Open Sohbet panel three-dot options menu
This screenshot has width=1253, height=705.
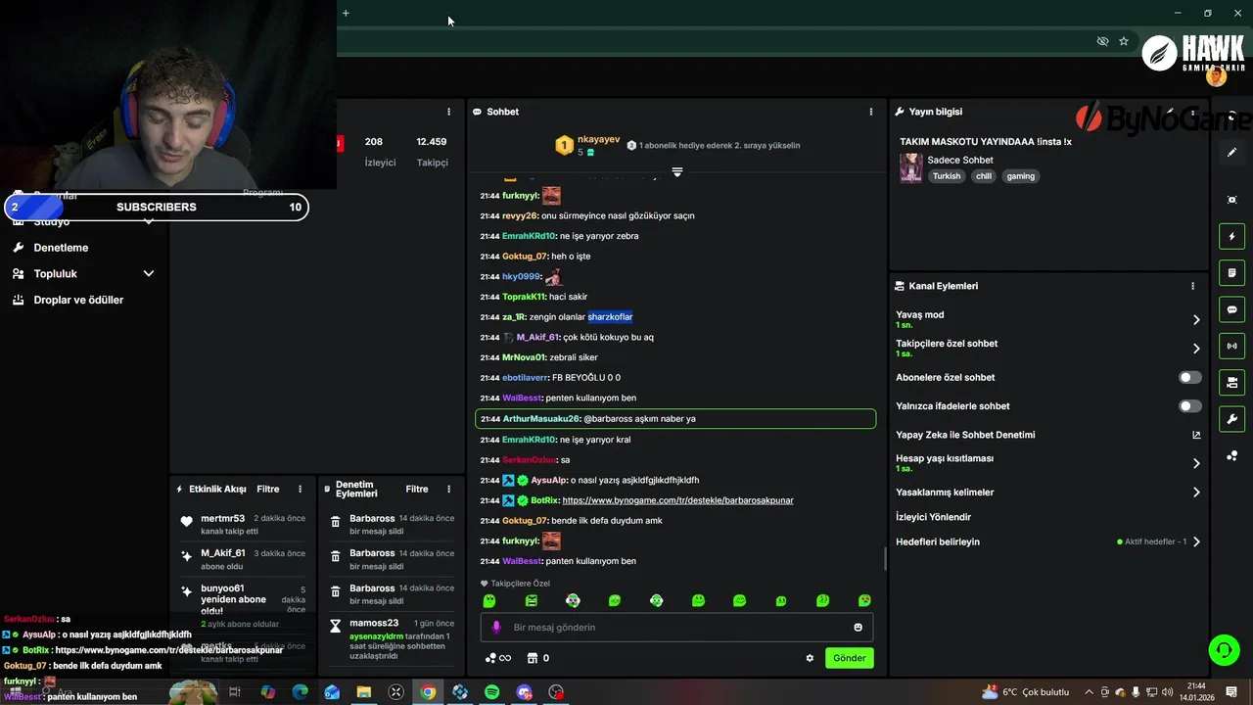pyautogui.click(x=870, y=112)
